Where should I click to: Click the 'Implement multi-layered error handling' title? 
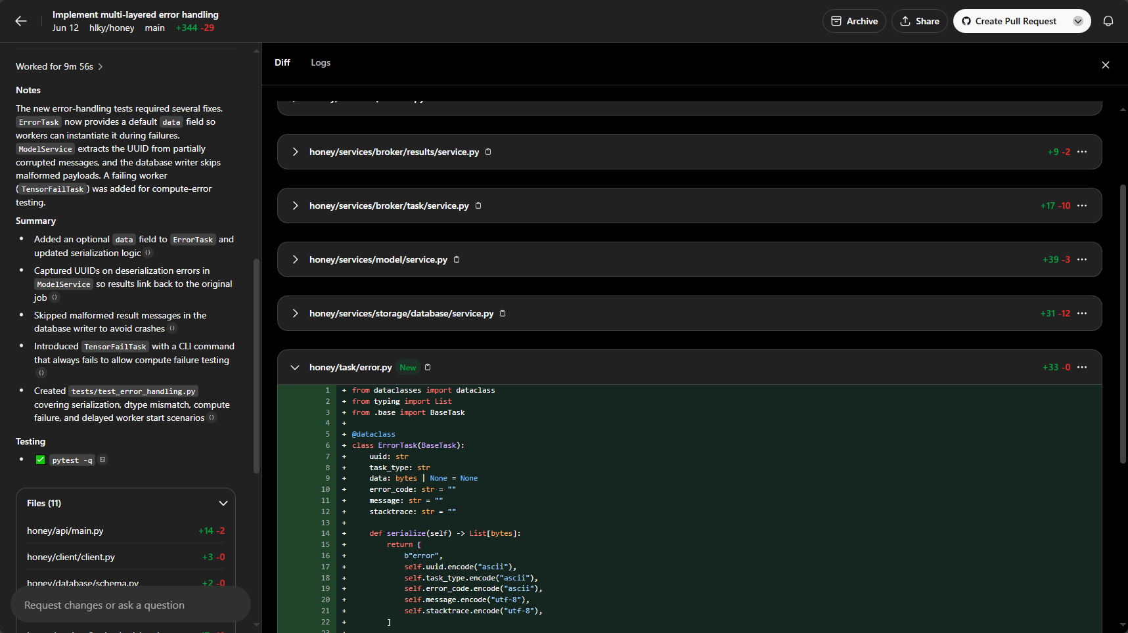coord(135,14)
